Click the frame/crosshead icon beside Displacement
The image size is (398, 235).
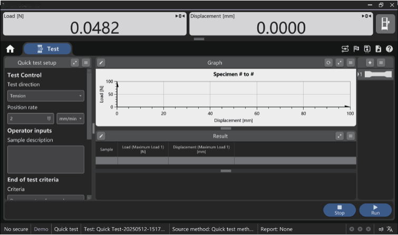click(x=385, y=24)
